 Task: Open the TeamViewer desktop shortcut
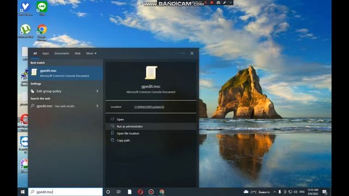point(24,144)
